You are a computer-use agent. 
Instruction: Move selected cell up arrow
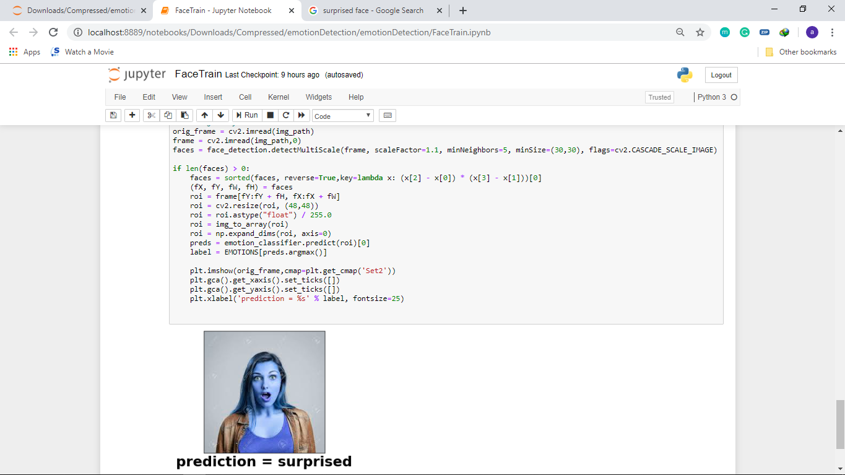pyautogui.click(x=204, y=115)
